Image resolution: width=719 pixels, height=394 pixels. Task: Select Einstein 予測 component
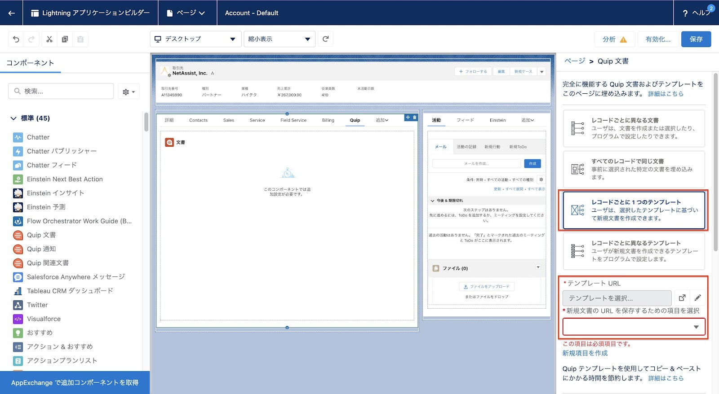(40, 207)
